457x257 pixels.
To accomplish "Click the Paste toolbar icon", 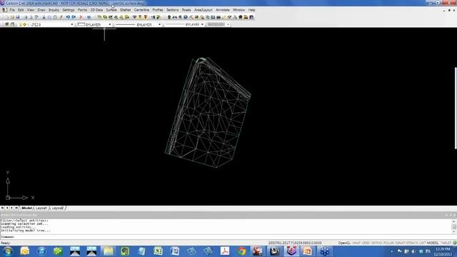I will (x=55, y=17).
